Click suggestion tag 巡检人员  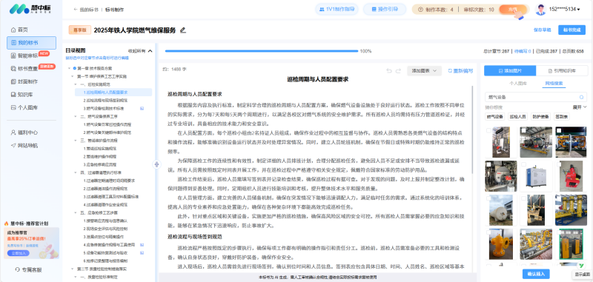[x=517, y=117]
